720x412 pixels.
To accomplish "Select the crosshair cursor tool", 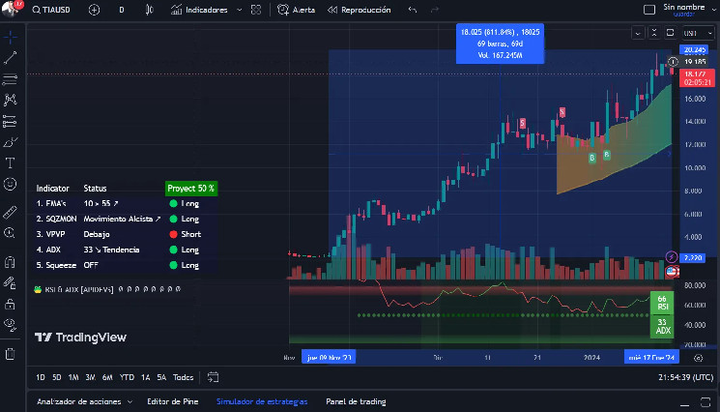I will pyautogui.click(x=10, y=37).
